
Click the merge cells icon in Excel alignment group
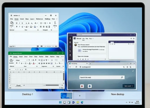click(51, 63)
